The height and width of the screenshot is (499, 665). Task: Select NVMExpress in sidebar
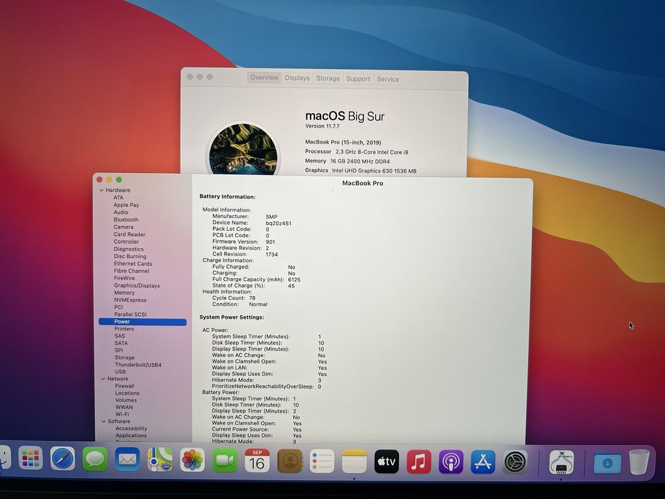click(x=130, y=300)
